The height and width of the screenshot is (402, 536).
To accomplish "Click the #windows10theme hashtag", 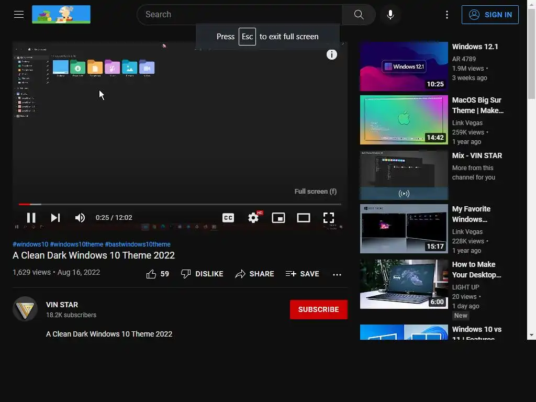I will pyautogui.click(x=76, y=244).
